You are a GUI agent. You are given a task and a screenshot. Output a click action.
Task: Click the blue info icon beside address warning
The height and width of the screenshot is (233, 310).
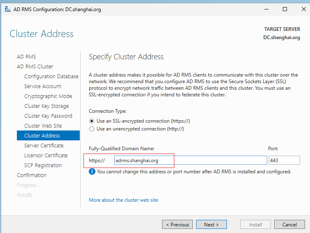(92, 171)
